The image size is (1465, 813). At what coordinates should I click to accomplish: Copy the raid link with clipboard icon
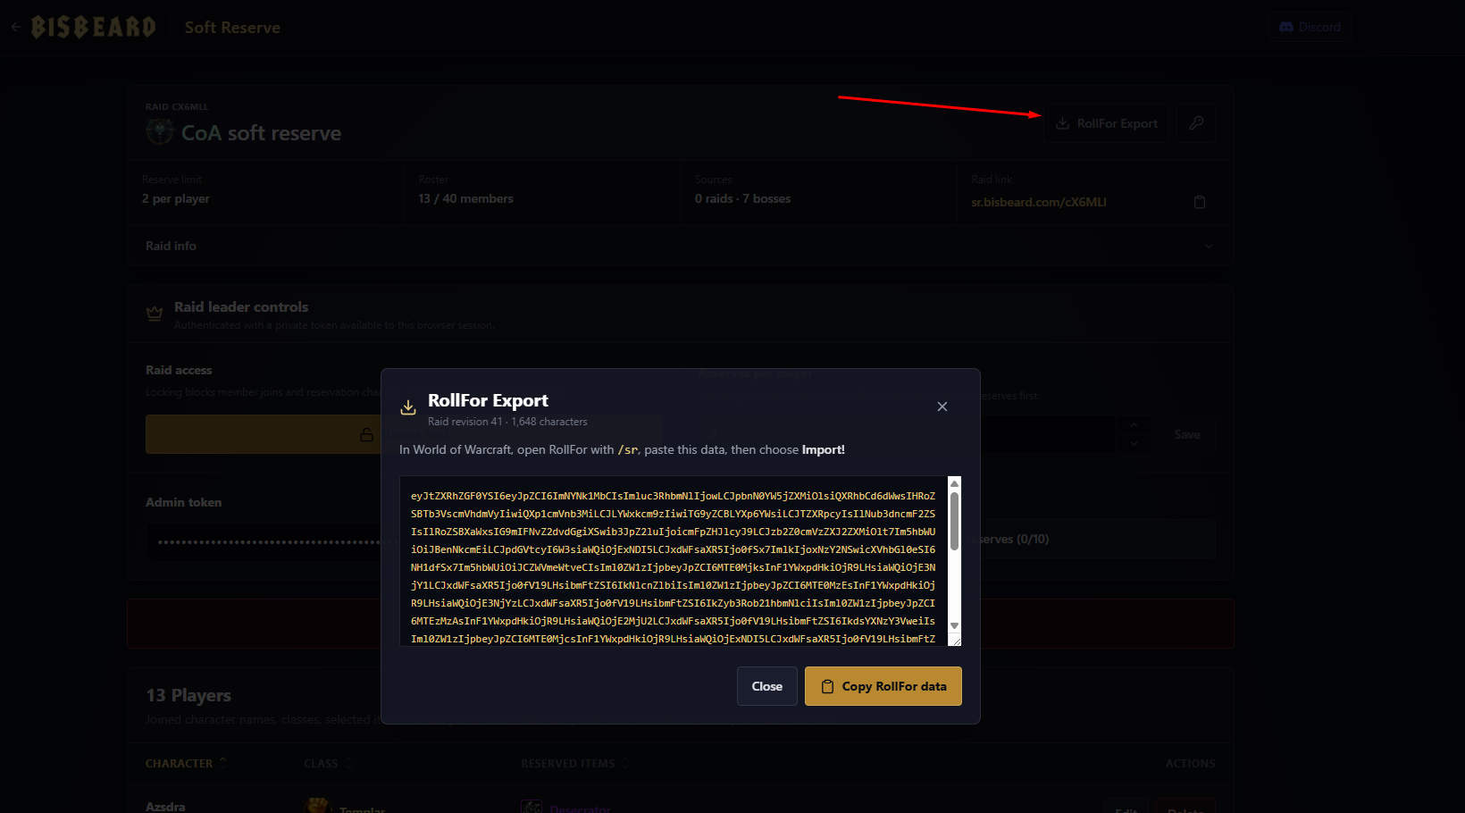pos(1200,202)
